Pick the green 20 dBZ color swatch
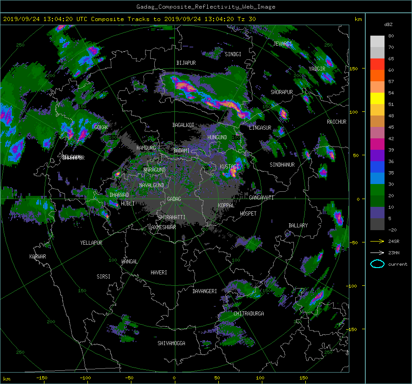This screenshot has width=412, height=384. 377,190
